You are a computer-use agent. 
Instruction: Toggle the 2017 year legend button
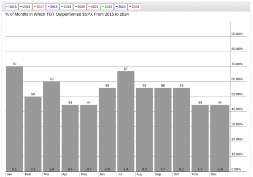39,7
